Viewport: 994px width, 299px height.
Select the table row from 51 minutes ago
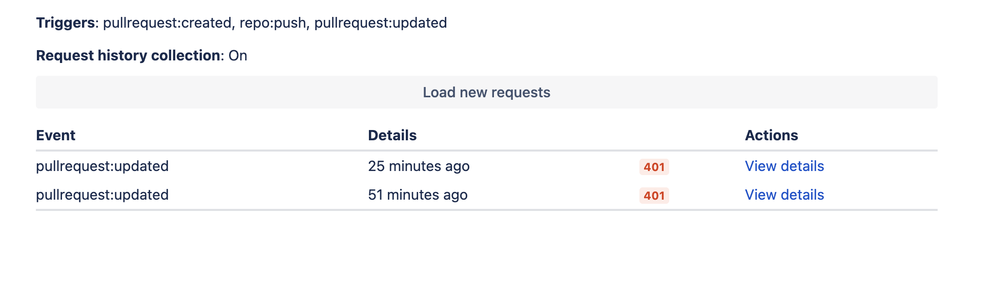click(538, 195)
